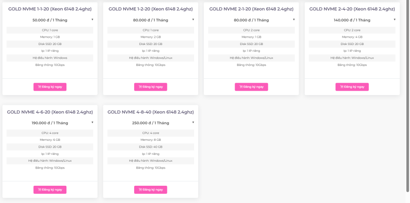Click the GOLD NVME 1-1-20 plan title

(x=50, y=9)
